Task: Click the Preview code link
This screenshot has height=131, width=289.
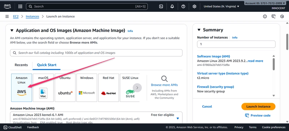Action: pos(260,116)
